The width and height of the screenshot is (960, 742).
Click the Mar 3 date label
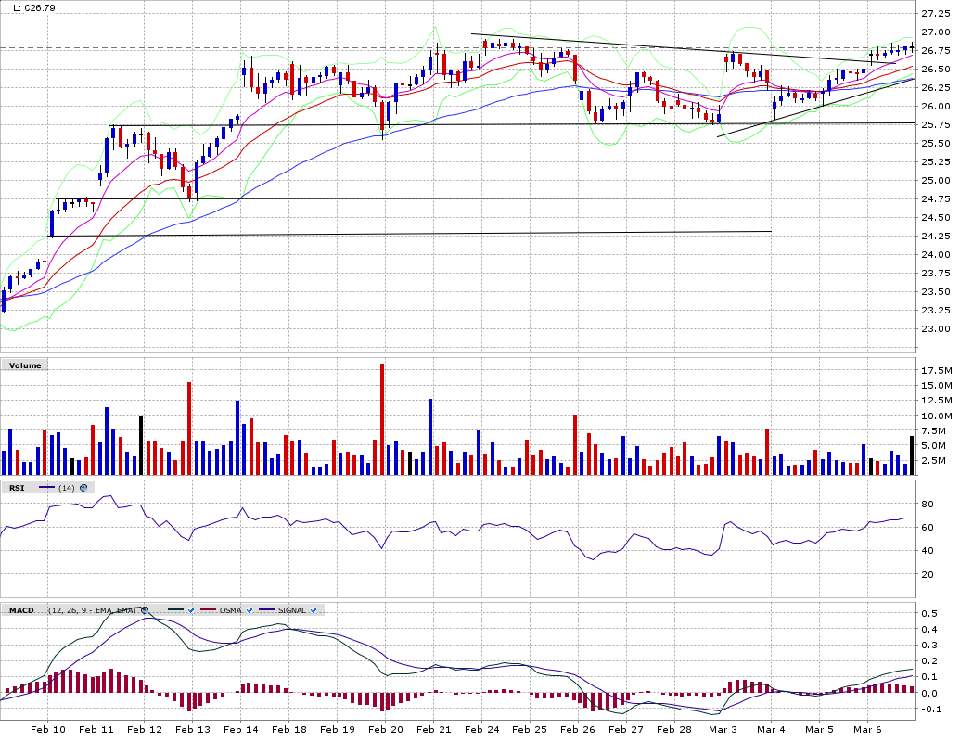(723, 729)
